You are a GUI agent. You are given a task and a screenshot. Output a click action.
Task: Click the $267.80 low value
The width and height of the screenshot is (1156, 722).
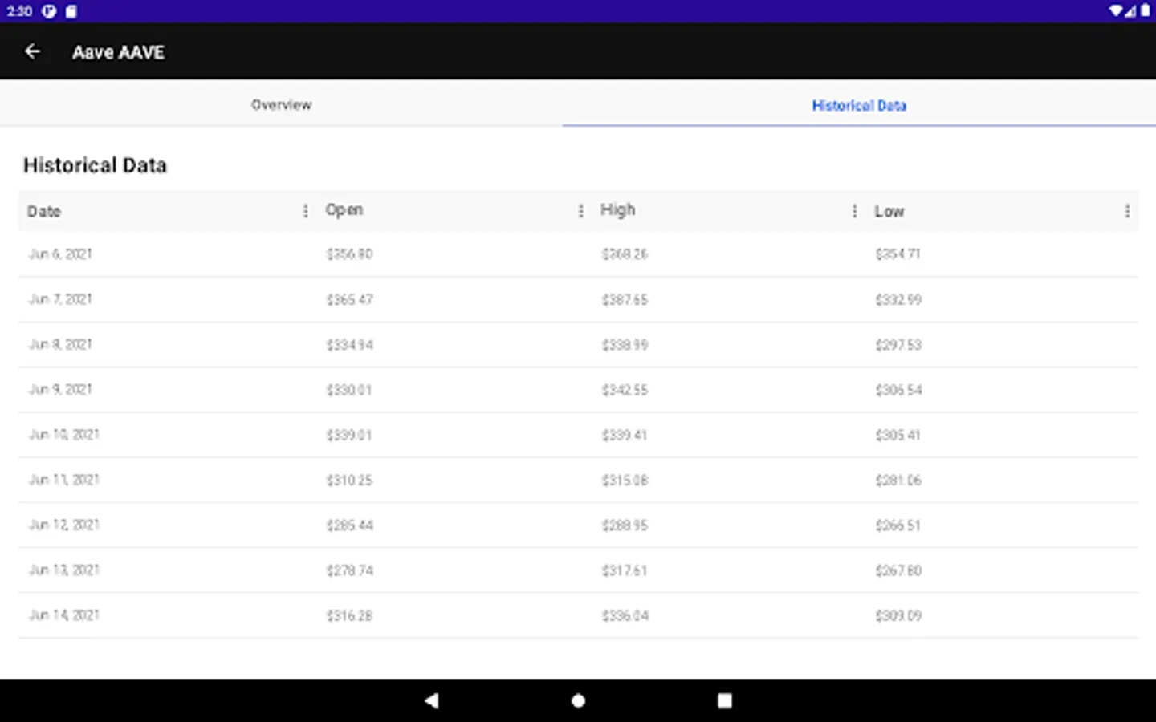point(898,570)
